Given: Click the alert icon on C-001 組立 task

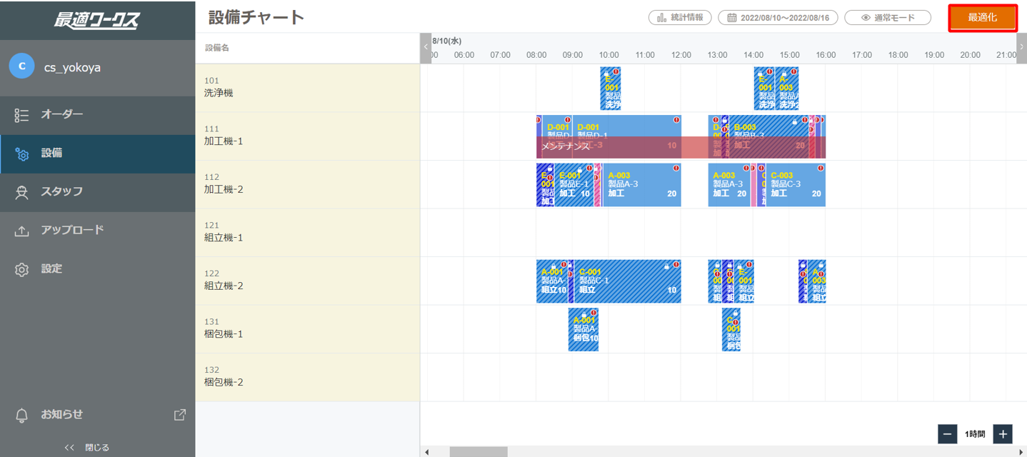Looking at the screenshot, I should pos(676,264).
